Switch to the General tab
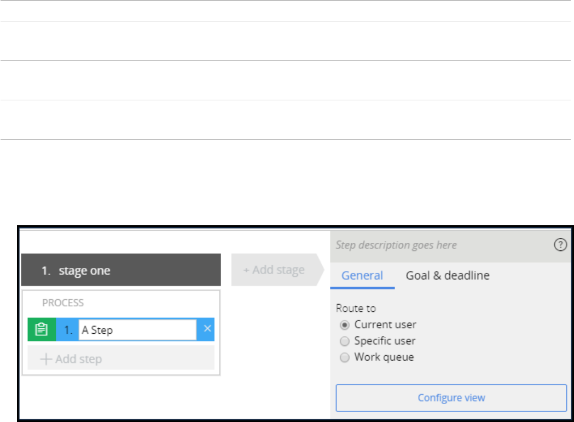Viewport: 574px width, 422px height. (x=362, y=276)
